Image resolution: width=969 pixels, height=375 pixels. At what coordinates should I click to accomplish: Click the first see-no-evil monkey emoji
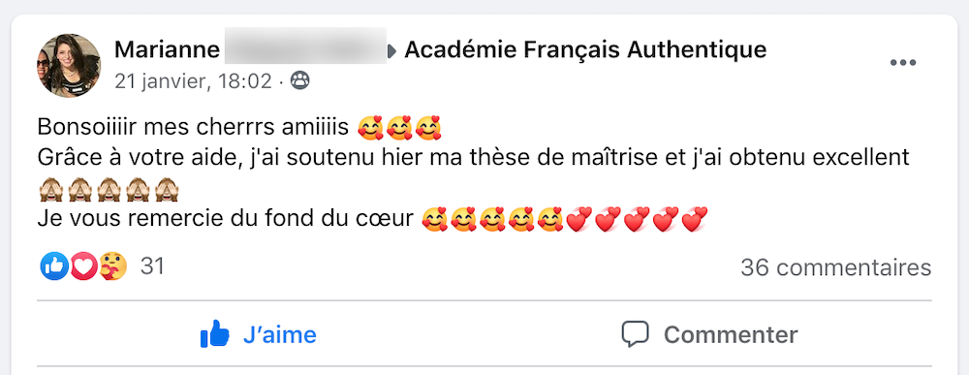tap(49, 189)
